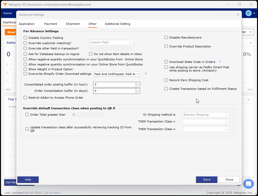Click the Webgility logo in title bar
258x196 pixels.
point(5,5)
